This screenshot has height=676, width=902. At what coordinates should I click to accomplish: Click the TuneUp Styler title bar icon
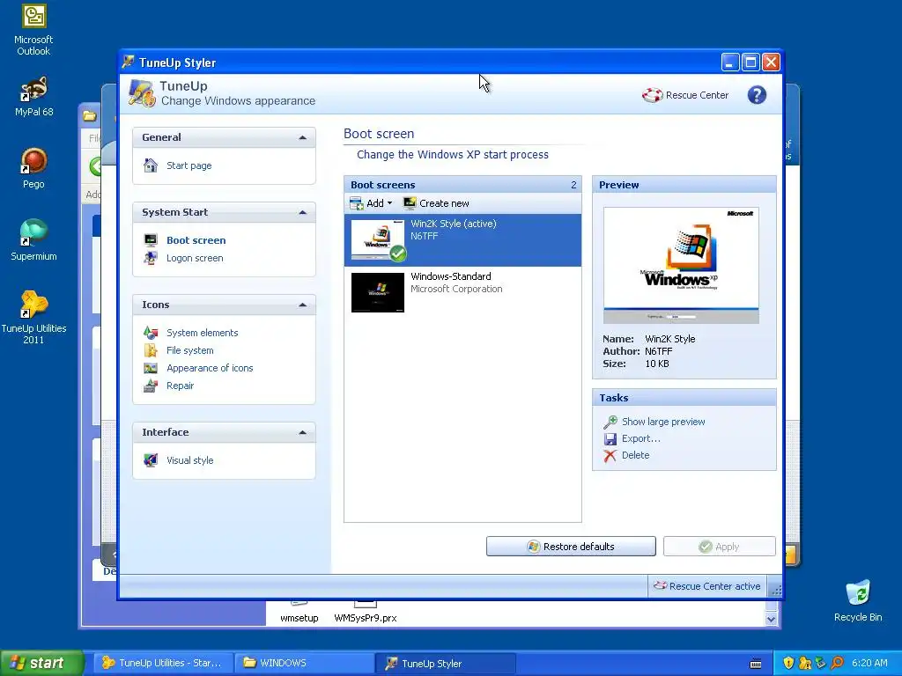[128, 62]
